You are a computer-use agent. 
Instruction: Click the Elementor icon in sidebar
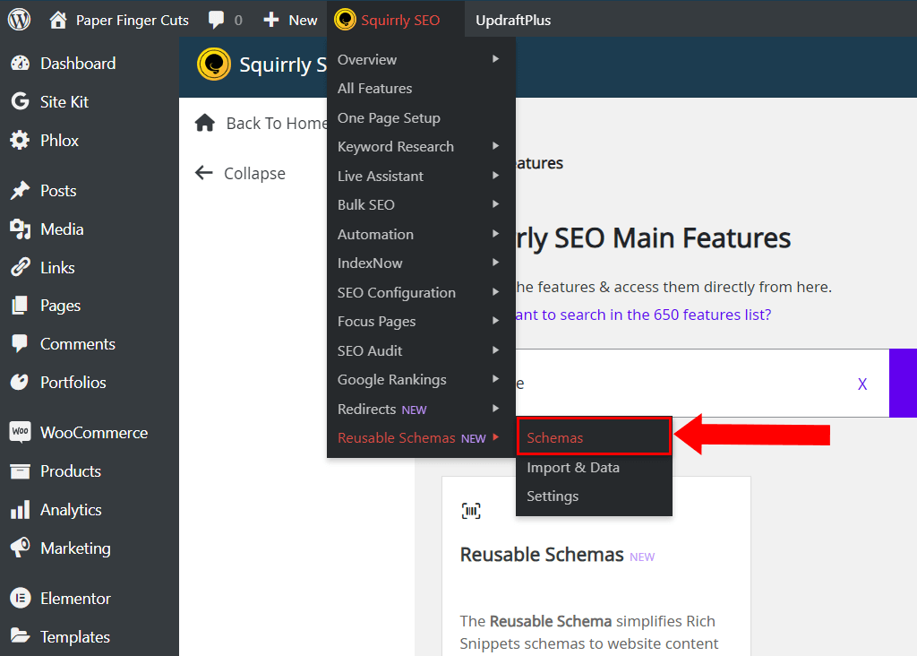[20, 598]
